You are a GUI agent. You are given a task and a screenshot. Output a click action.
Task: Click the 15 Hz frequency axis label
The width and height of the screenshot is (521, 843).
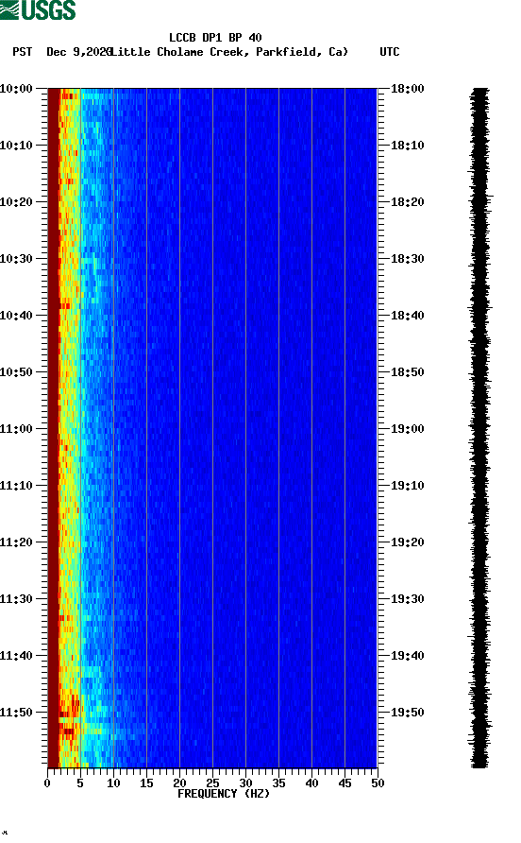(146, 783)
